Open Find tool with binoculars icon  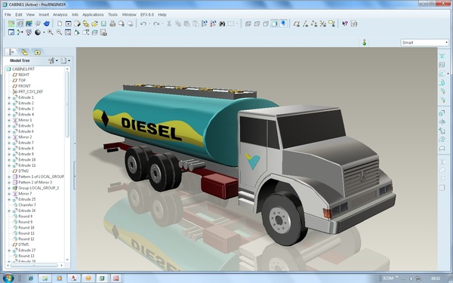(x=222, y=23)
